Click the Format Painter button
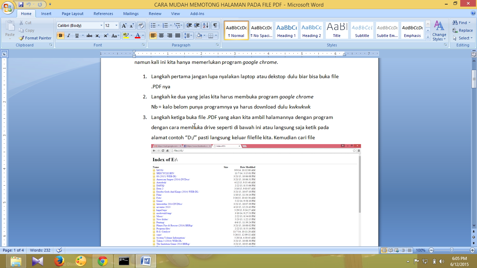 point(35,38)
